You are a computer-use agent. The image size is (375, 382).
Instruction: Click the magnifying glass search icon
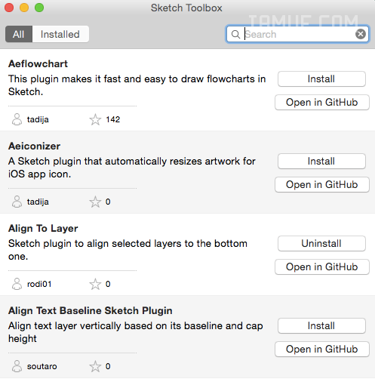235,34
